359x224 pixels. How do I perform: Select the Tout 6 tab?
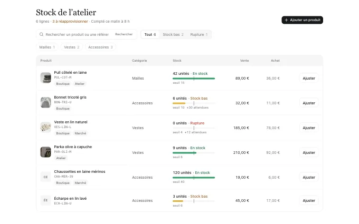point(150,34)
